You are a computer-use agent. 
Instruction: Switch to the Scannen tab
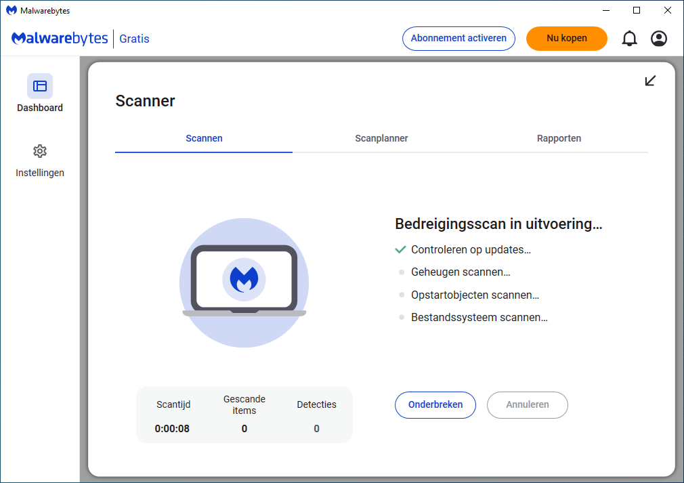click(204, 138)
